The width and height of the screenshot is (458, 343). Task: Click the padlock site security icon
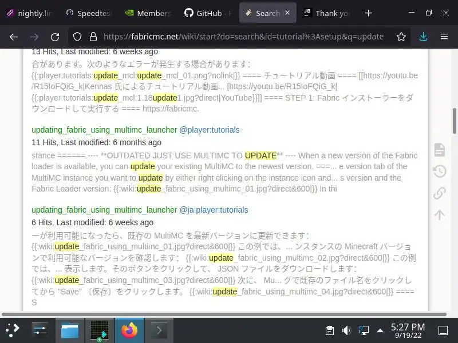click(93, 37)
